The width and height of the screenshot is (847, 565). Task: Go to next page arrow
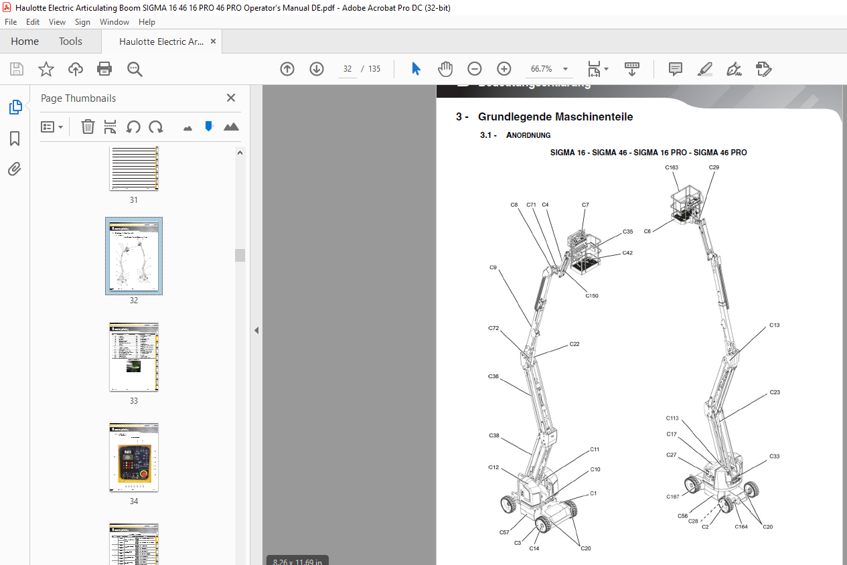coord(317,69)
